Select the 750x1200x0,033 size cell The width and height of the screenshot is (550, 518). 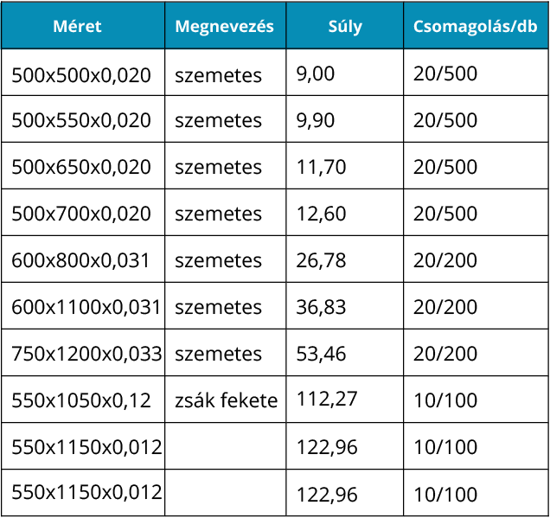(x=86, y=354)
